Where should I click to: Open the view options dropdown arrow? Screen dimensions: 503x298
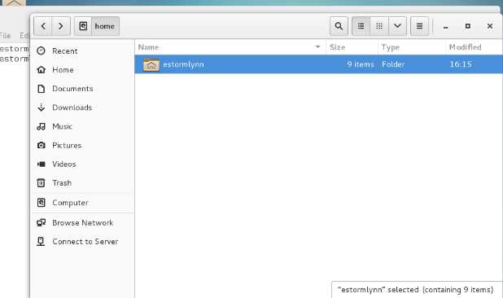(x=397, y=26)
